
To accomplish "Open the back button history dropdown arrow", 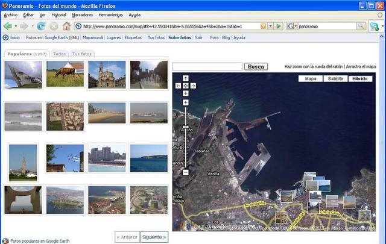I will point(16,26).
